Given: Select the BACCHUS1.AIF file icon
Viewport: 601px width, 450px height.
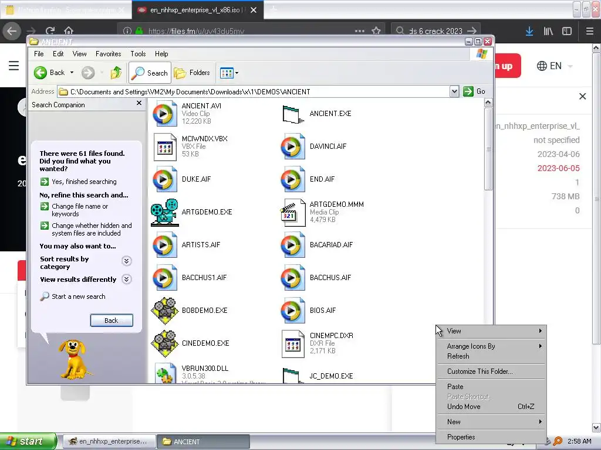Looking at the screenshot, I should 165,278.
